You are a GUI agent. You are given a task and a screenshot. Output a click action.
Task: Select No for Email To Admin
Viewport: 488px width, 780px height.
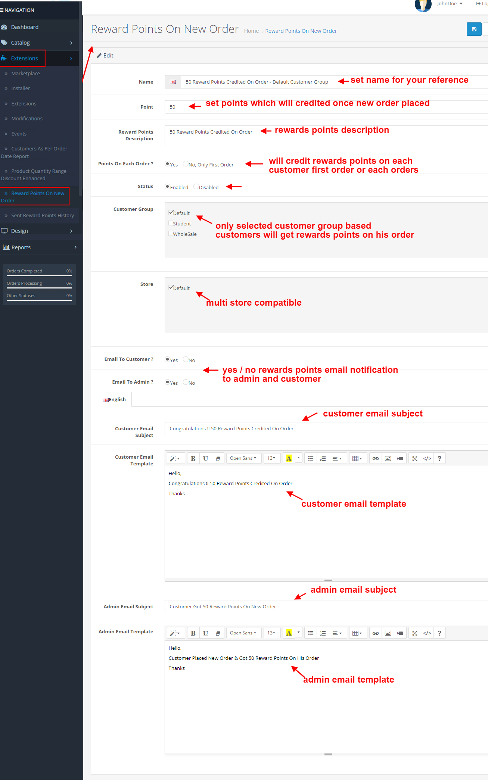click(186, 382)
